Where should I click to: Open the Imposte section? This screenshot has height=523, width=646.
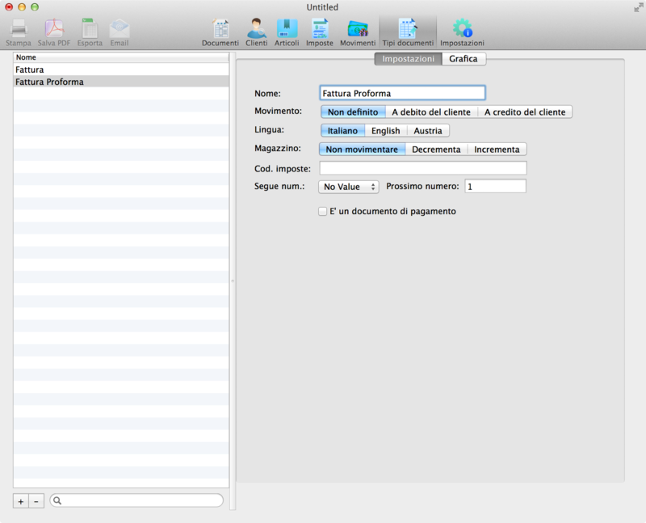(319, 31)
